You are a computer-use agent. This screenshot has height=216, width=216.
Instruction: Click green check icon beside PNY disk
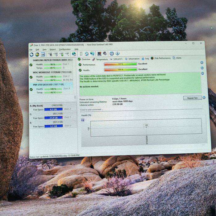[31, 89]
